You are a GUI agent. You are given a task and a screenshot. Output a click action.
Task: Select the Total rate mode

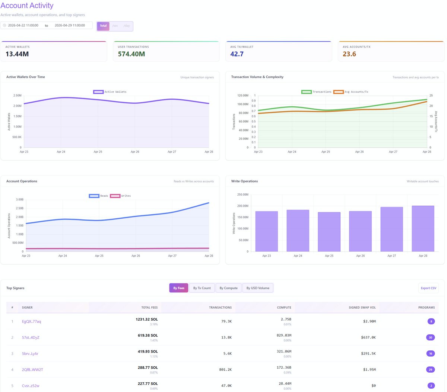[x=103, y=26]
